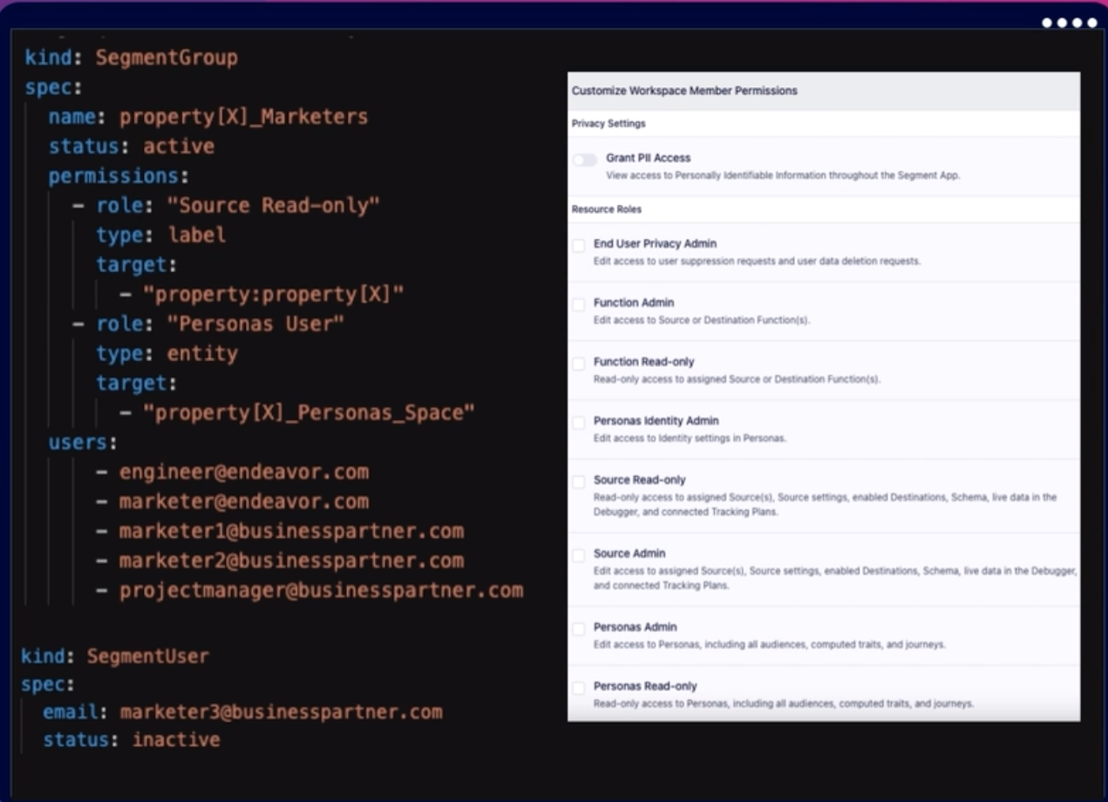Screen dimensions: 1108x802
Task: Click the role "Source Read-only" code line
Action: coord(227,206)
